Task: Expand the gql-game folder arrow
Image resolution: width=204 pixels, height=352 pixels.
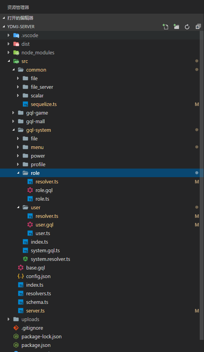Action: pyautogui.click(x=13, y=113)
